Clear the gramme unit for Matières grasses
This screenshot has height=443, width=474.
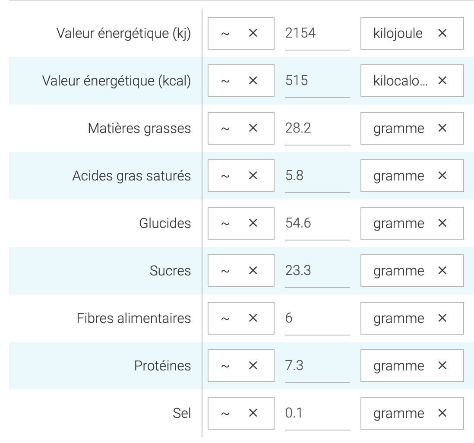click(x=442, y=128)
